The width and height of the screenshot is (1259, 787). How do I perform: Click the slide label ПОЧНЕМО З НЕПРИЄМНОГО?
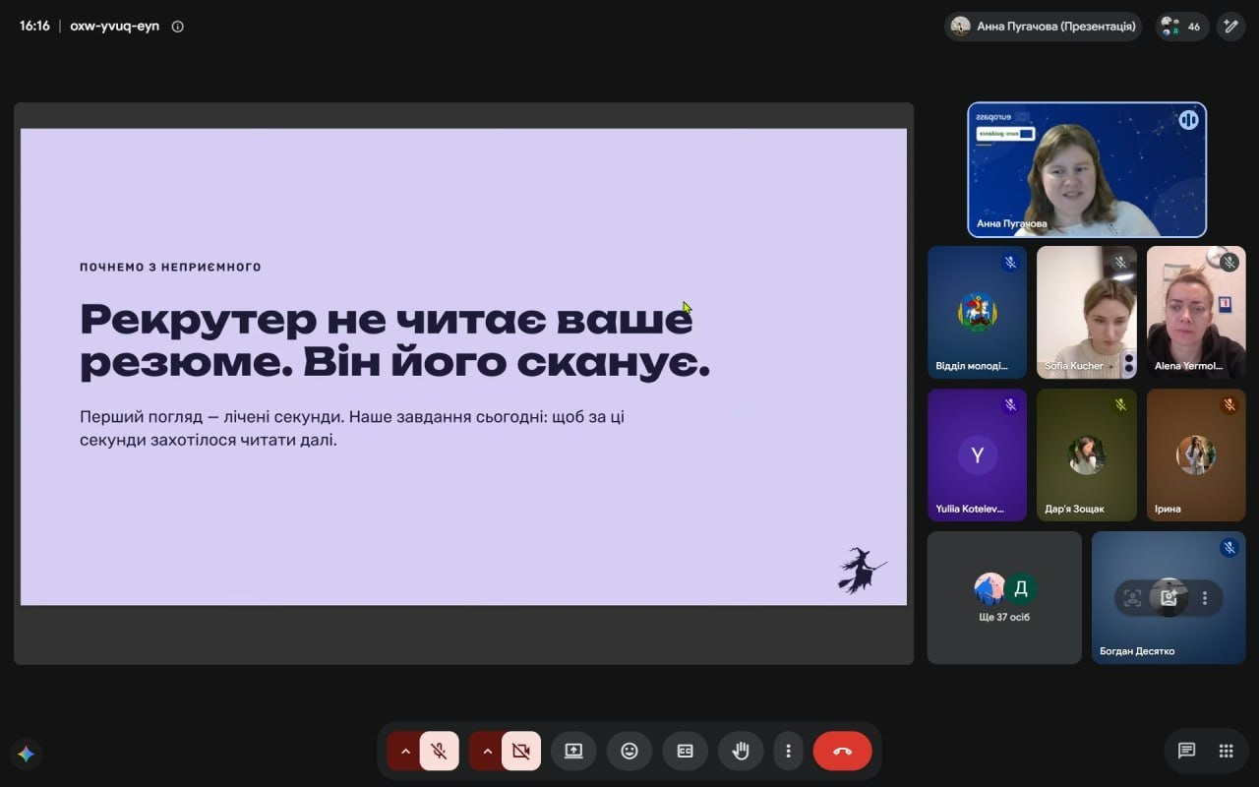[170, 267]
